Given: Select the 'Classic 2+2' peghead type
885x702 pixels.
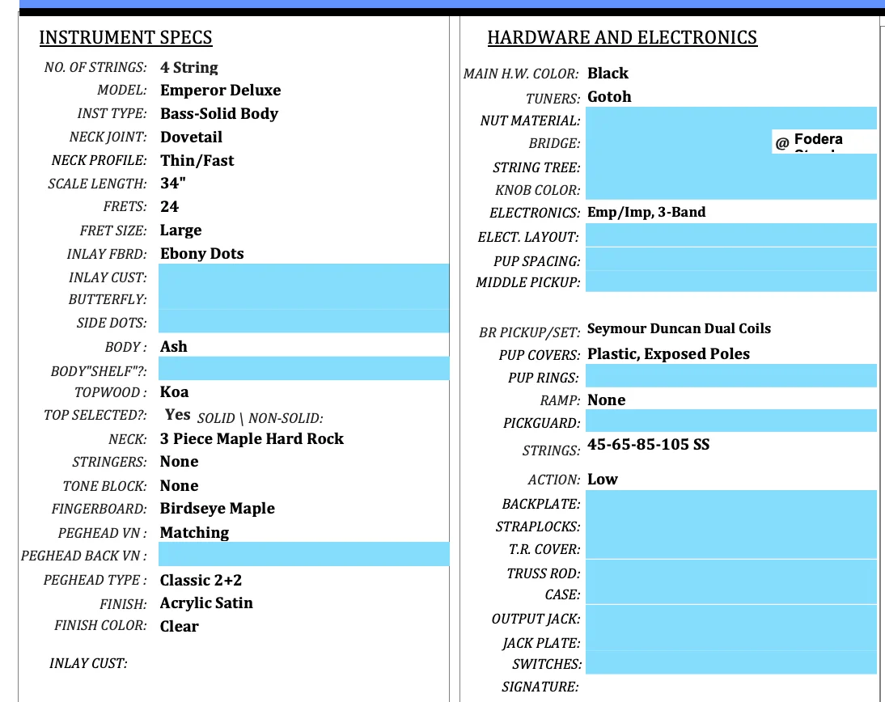Looking at the screenshot, I should tap(201, 580).
